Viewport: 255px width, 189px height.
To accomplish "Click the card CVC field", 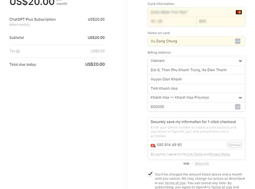I will pos(221,21).
